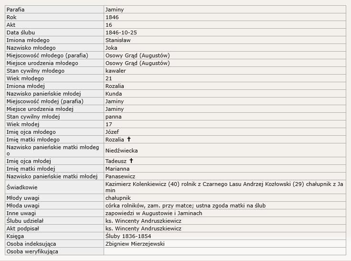Click the bride's maiden name Kunda
Screen dimensions: 351x261
(114, 94)
